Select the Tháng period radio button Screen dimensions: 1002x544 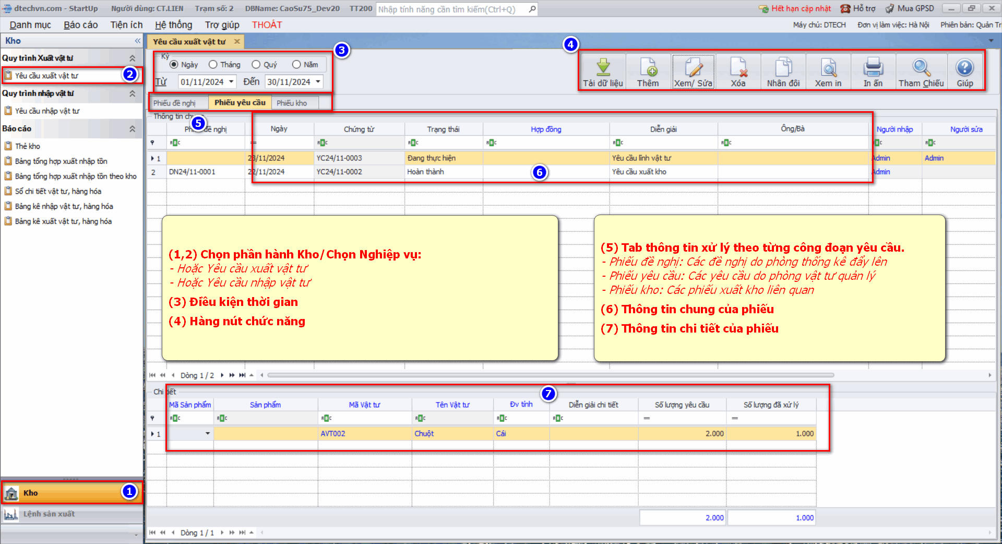[x=213, y=65]
